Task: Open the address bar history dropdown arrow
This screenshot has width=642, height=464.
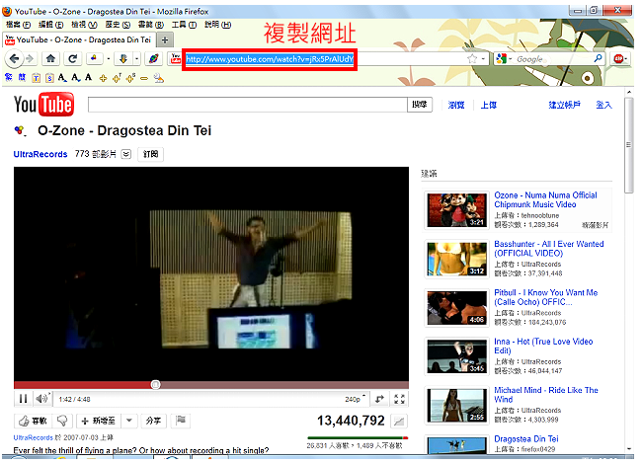Action: [484, 59]
